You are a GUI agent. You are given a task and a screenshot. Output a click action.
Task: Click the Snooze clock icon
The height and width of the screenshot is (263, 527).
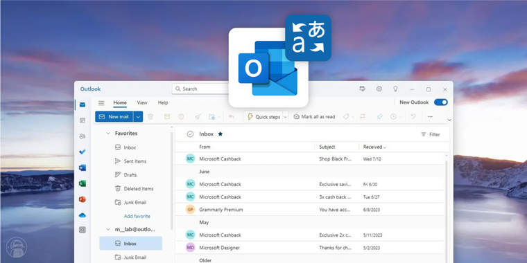coord(393,117)
